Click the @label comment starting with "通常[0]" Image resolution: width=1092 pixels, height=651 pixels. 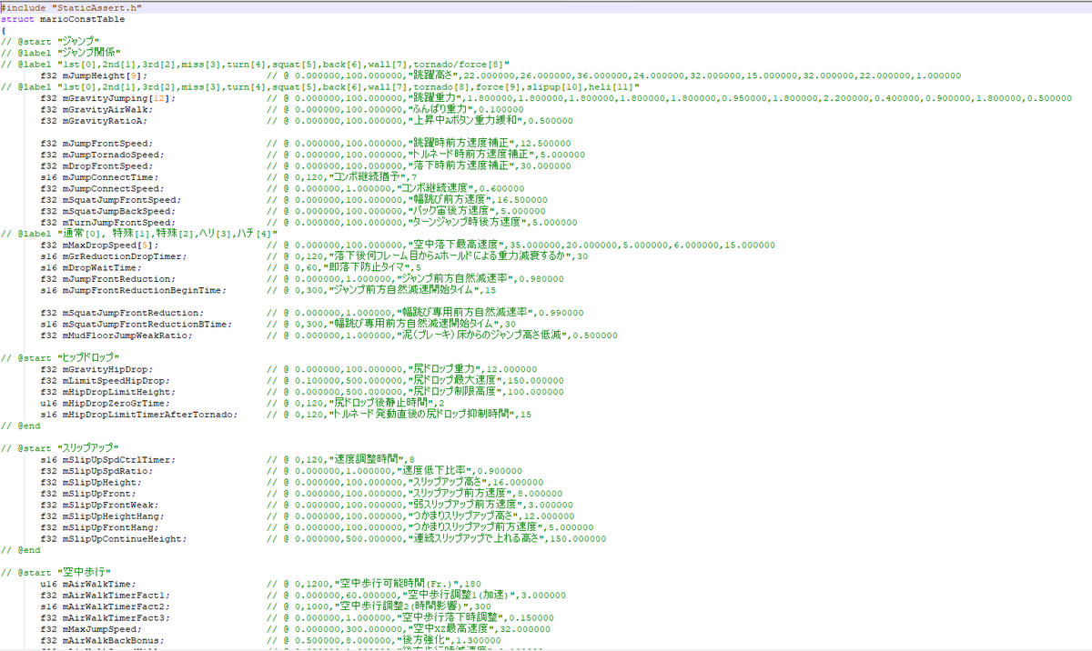(x=141, y=233)
